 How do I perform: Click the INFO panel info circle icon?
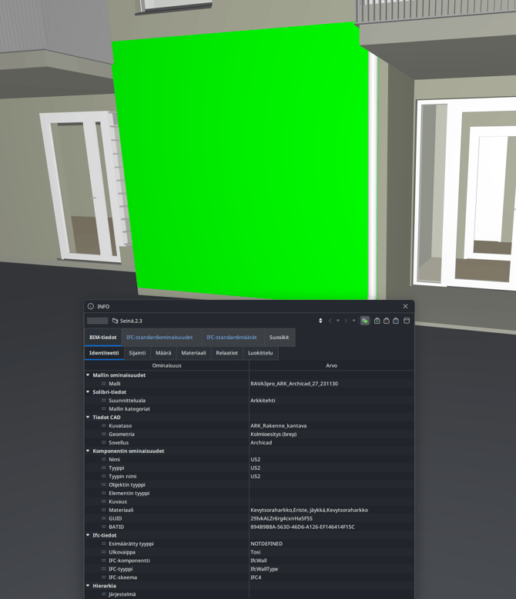(91, 306)
